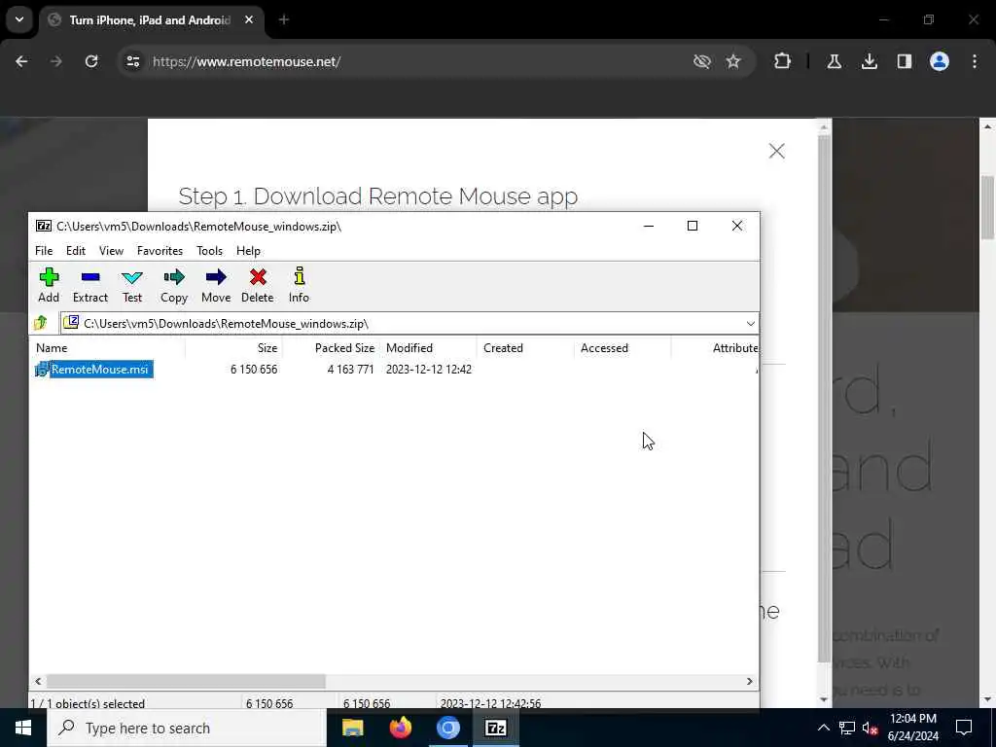The width and height of the screenshot is (996, 747).
Task: Open the Windows notification center
Action: (x=964, y=728)
